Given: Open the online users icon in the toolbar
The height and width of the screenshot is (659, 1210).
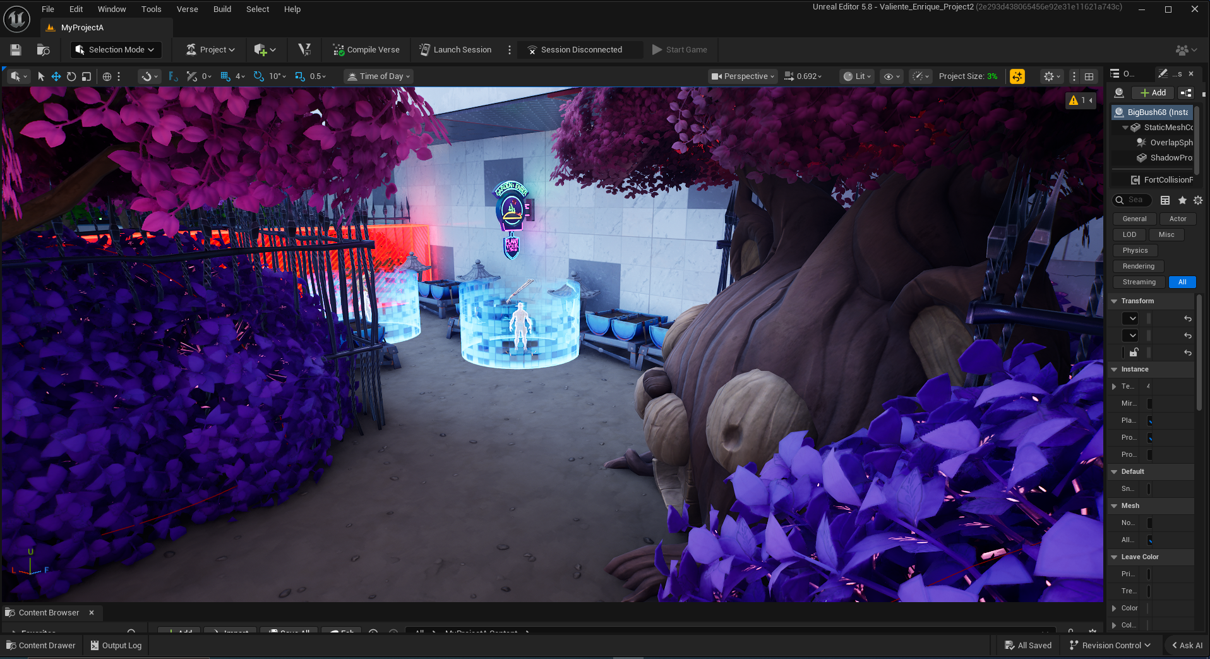Looking at the screenshot, I should pos(1186,50).
